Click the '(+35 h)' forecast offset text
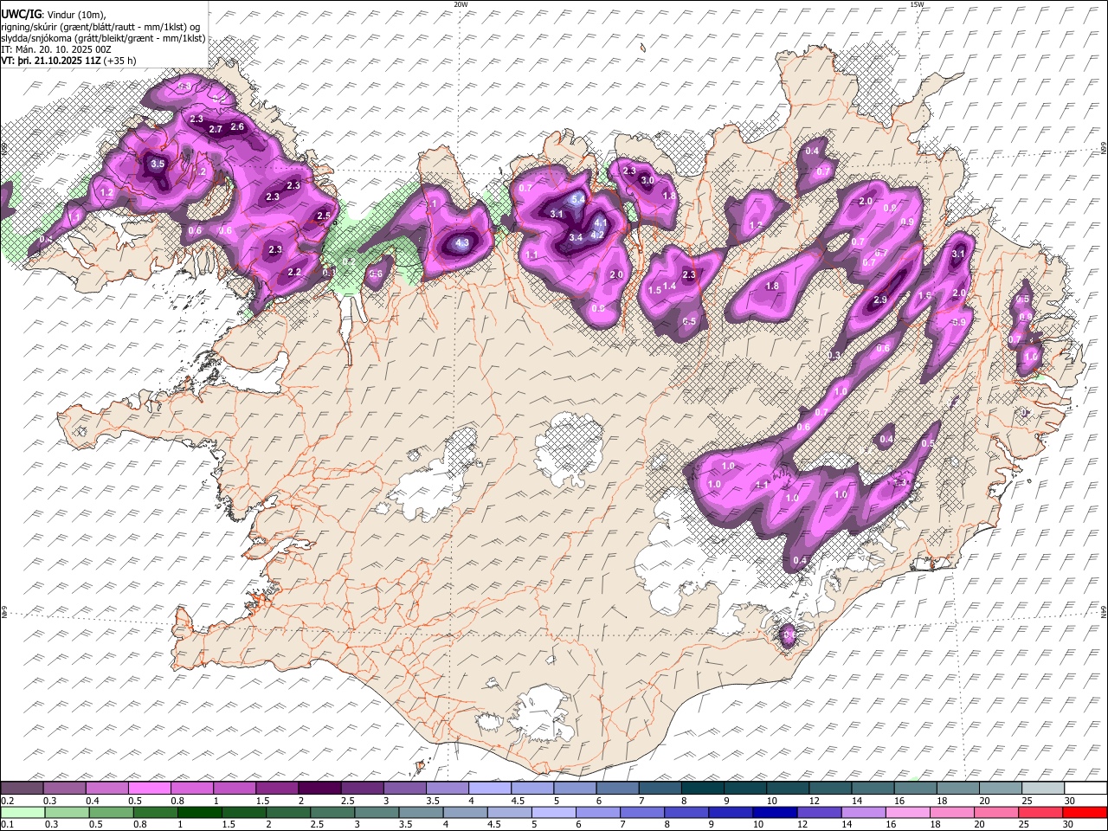 pos(120,61)
